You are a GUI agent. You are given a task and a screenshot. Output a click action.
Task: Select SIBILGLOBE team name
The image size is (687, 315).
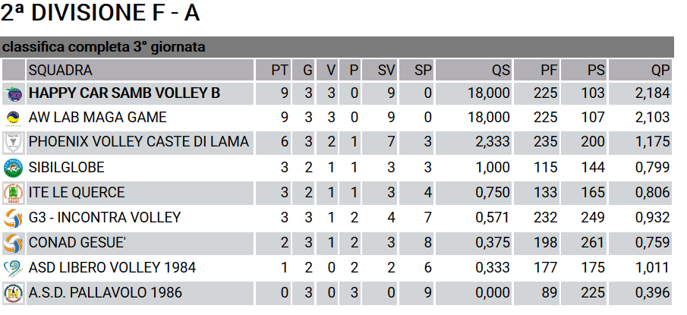67,167
